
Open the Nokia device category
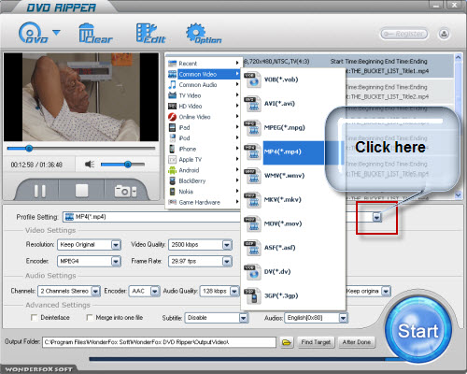click(x=204, y=192)
